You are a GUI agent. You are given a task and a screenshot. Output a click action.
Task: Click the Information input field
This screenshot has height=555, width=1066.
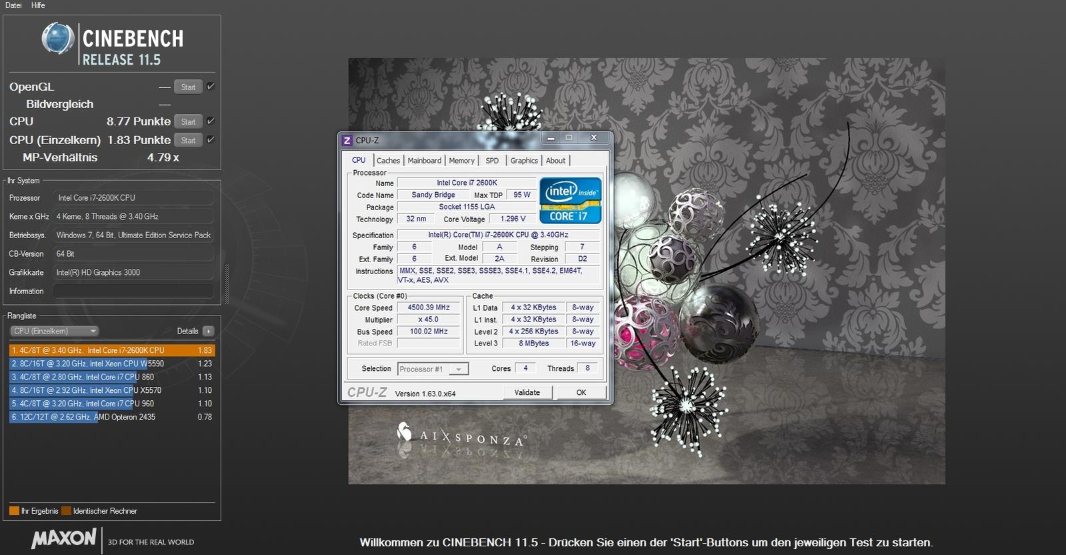133,291
